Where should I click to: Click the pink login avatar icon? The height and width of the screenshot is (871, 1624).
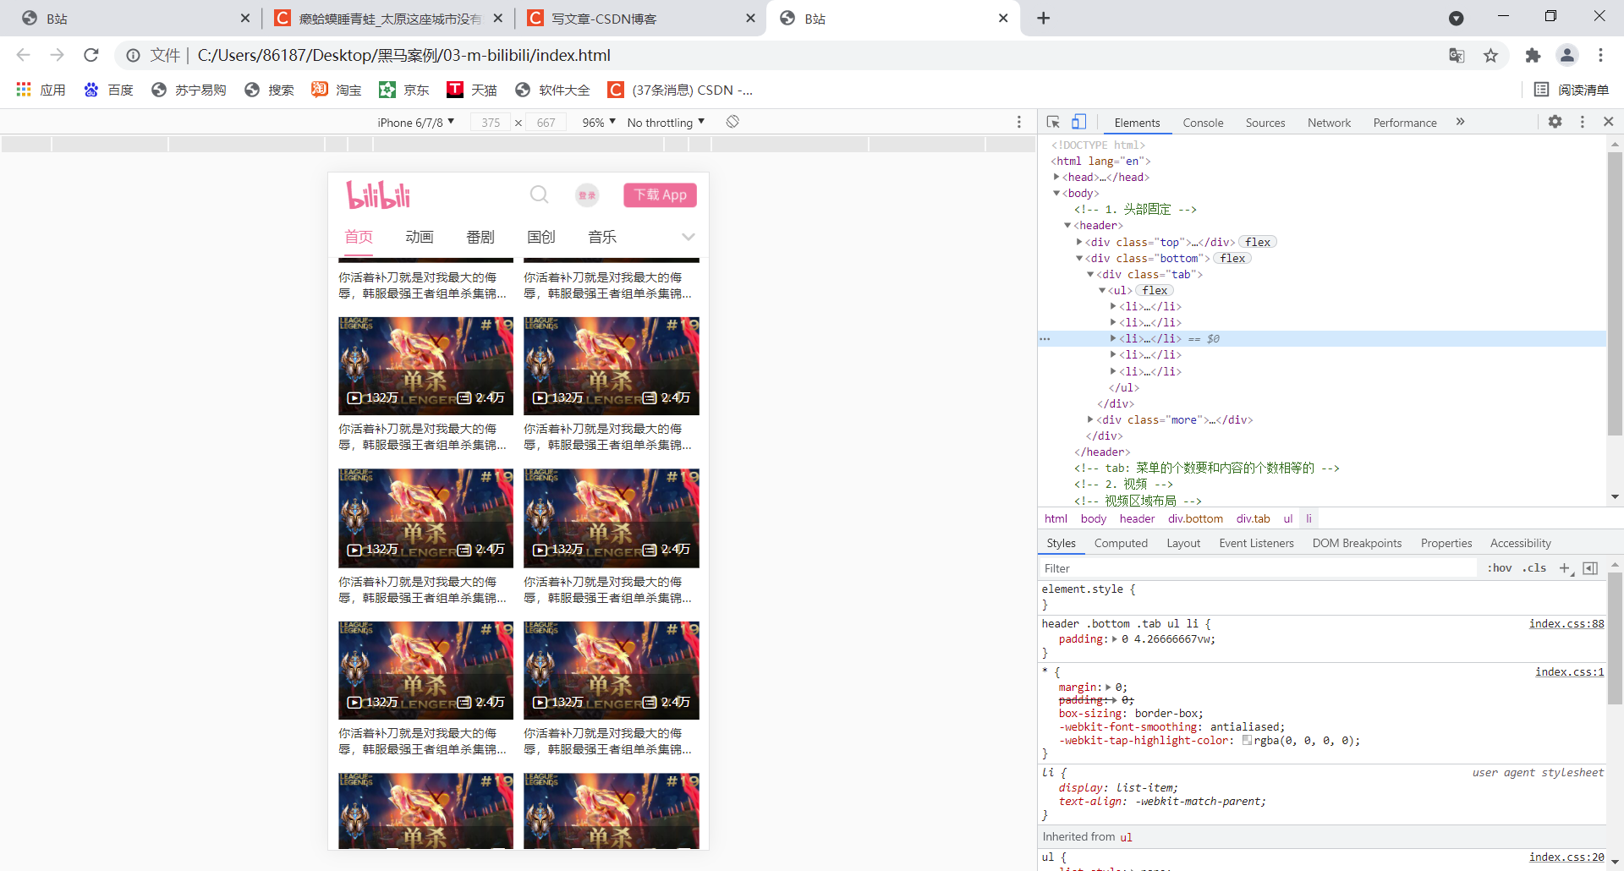[x=587, y=195]
